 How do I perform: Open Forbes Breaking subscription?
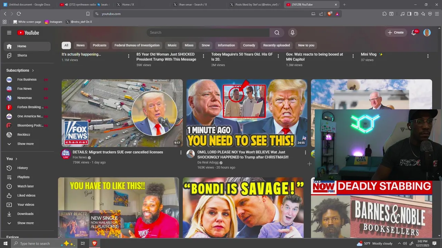(27, 107)
